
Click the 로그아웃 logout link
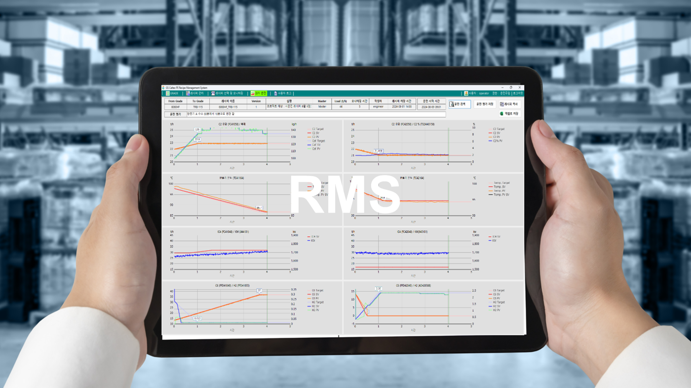point(518,93)
